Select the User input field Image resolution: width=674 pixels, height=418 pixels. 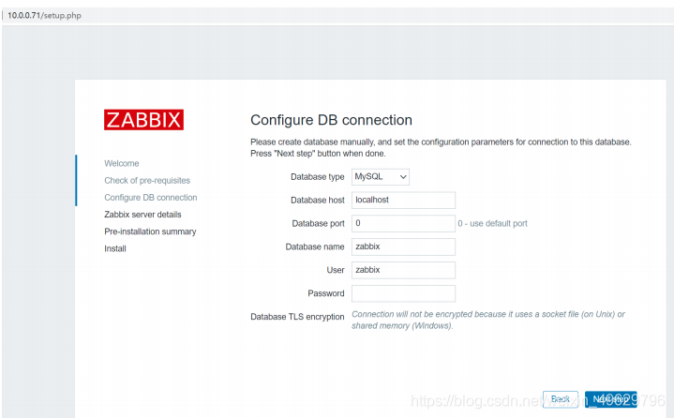tap(403, 270)
